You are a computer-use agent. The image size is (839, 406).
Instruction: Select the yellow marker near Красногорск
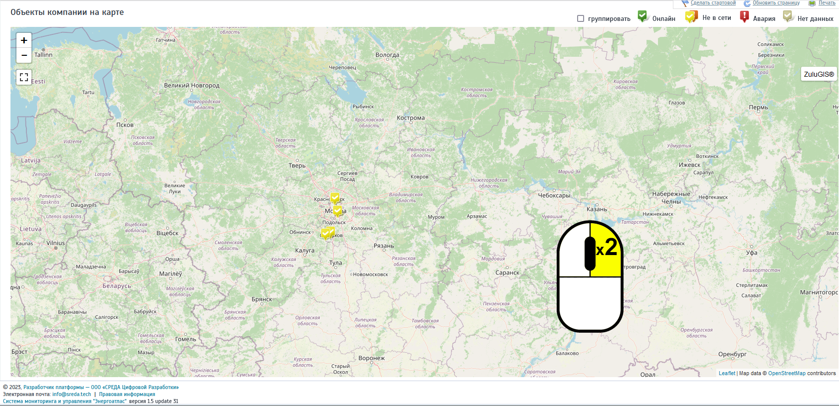tap(335, 198)
